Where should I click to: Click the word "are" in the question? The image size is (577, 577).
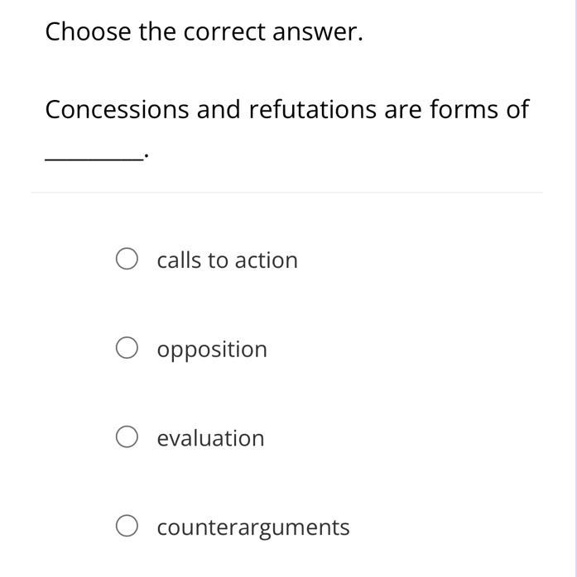pyautogui.click(x=403, y=110)
